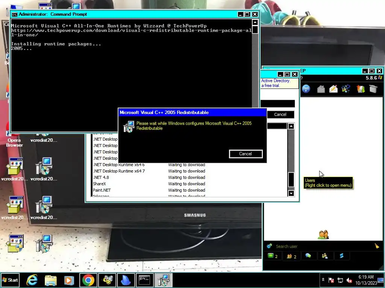385x288 pixels.
Task: Open Windows Media Player on taskbar
Action: (69, 280)
